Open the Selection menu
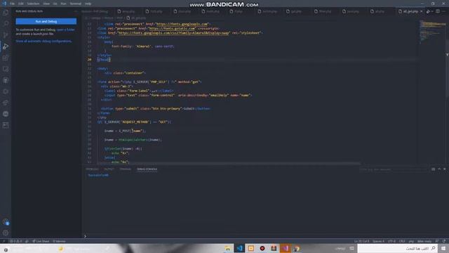The height and width of the screenshot is (253, 449). tap(33, 4)
